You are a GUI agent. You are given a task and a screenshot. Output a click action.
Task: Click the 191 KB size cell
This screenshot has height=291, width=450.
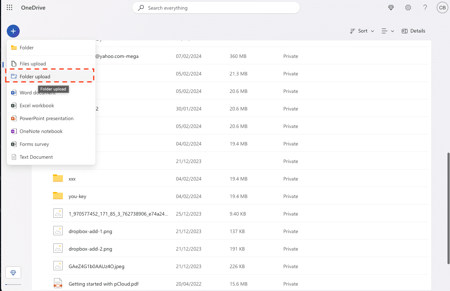click(237, 249)
